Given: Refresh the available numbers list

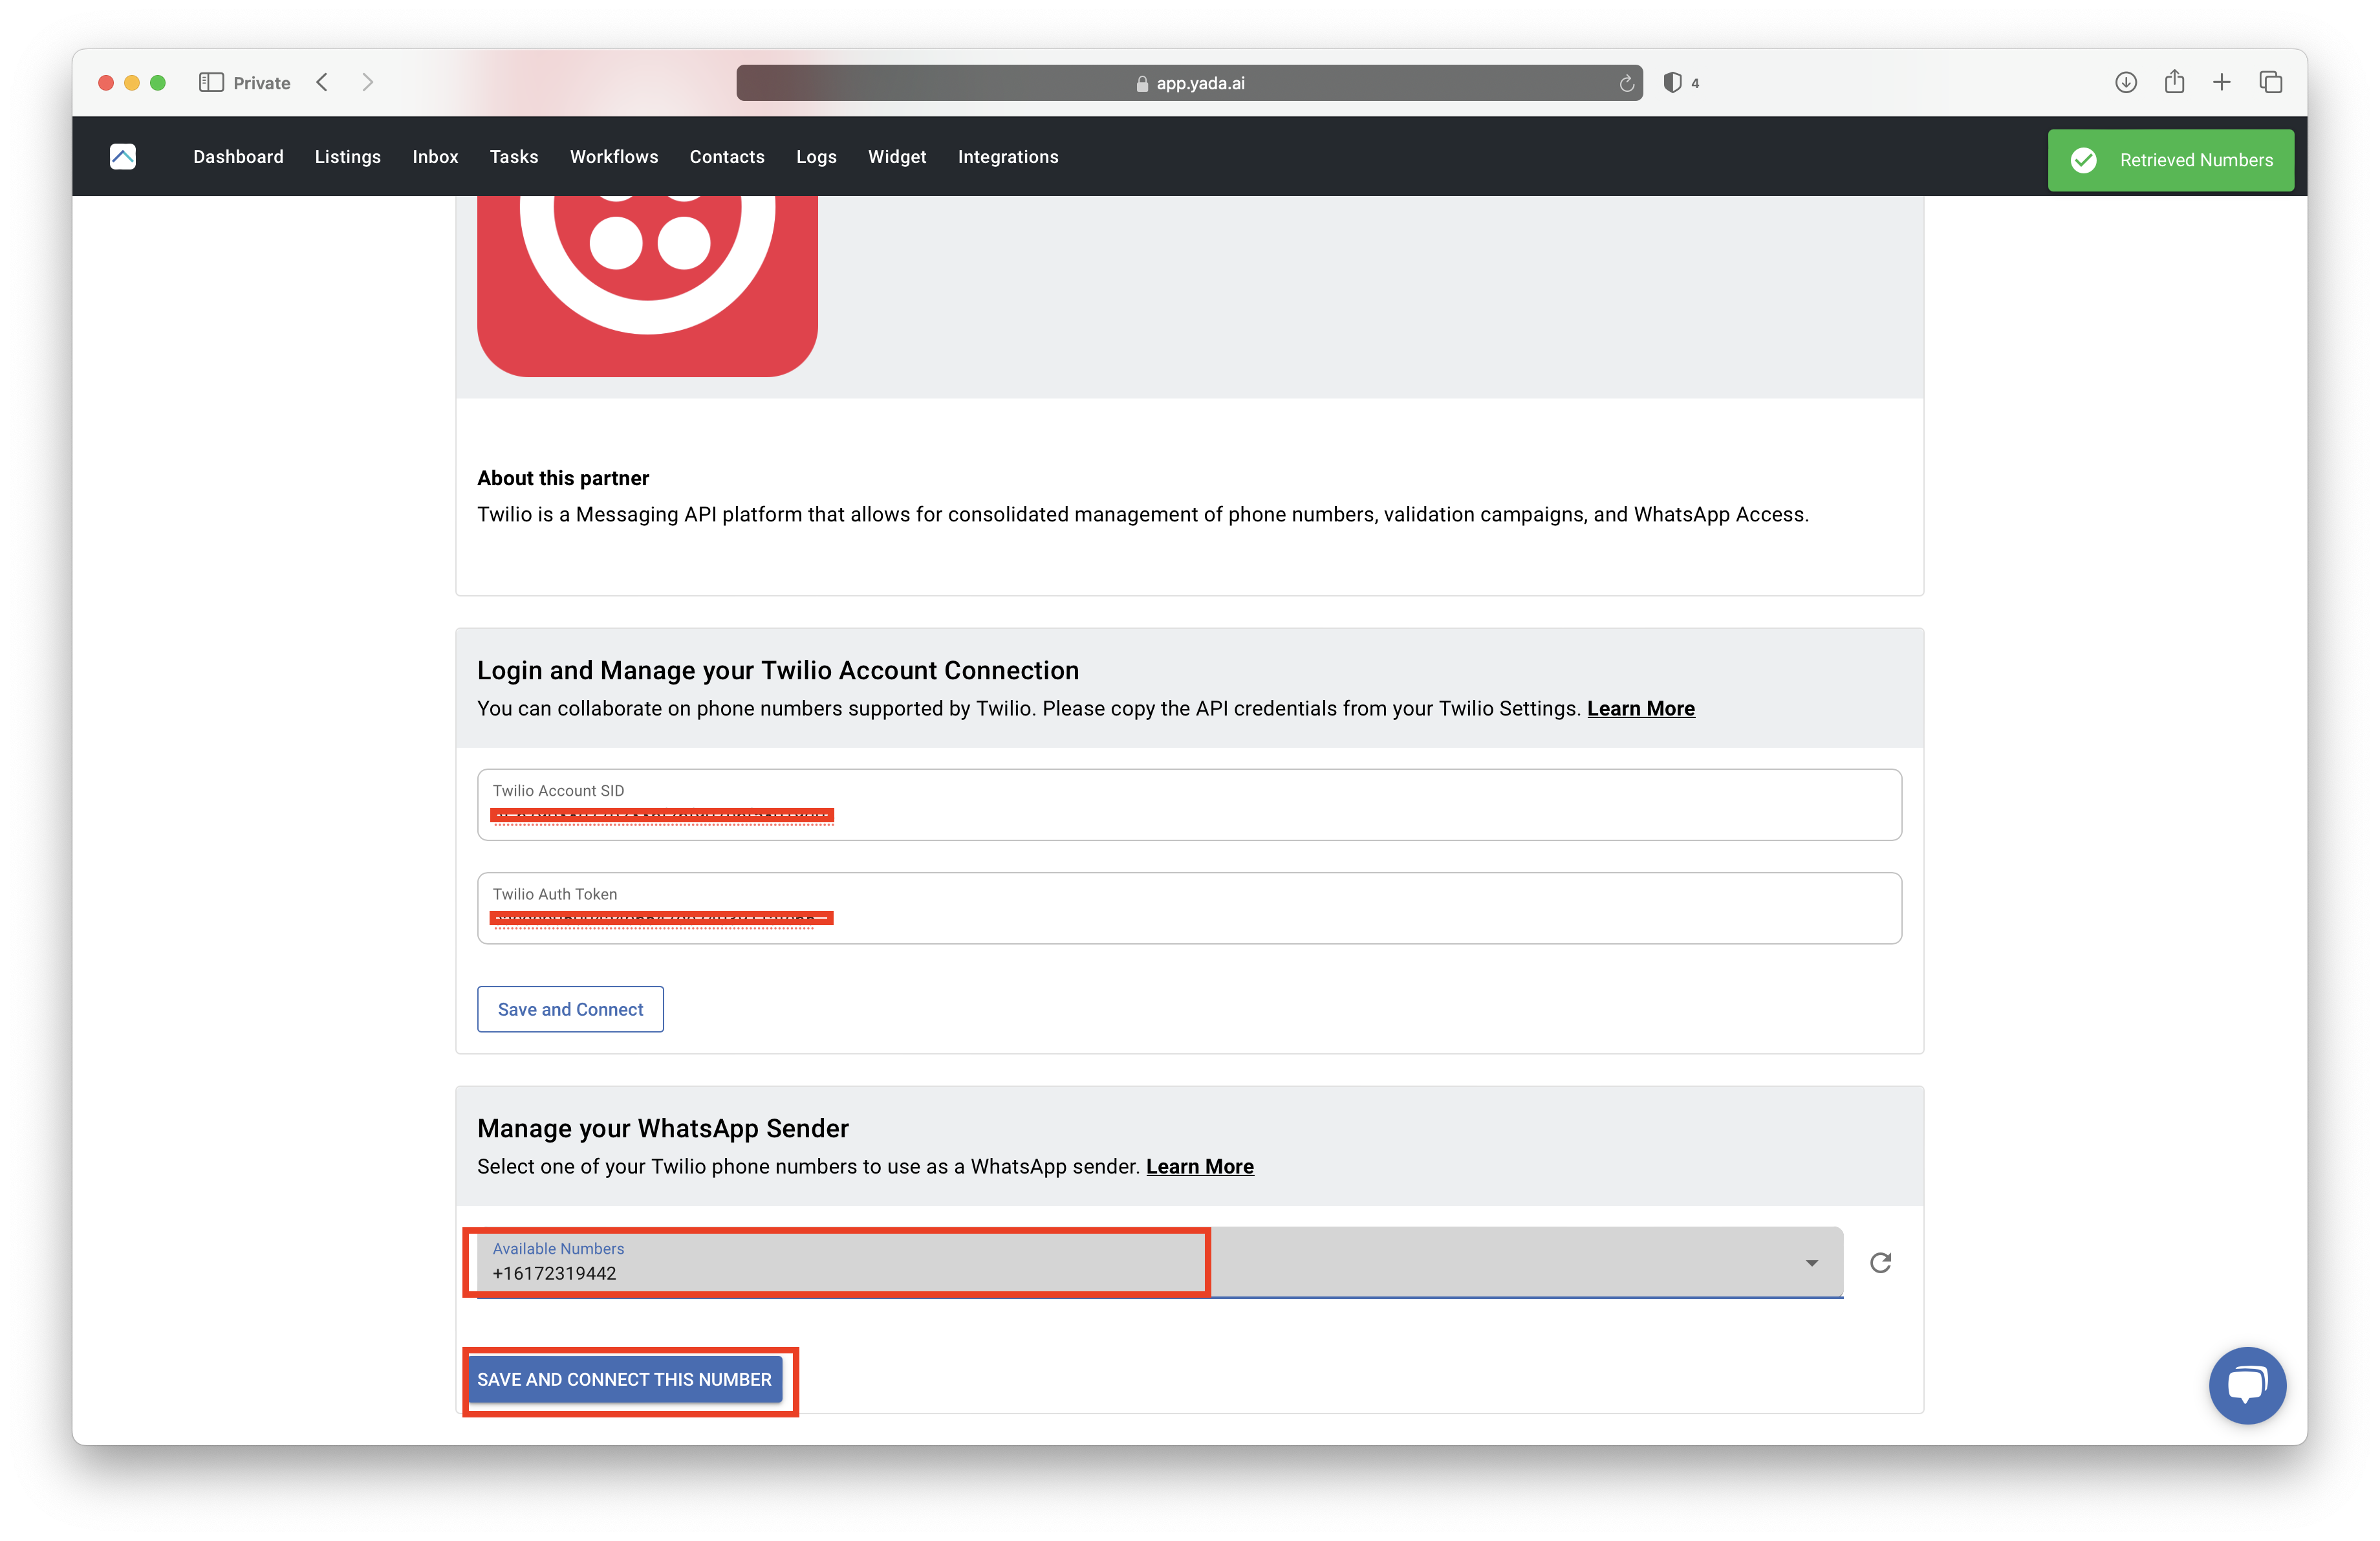Looking at the screenshot, I should (x=1880, y=1262).
